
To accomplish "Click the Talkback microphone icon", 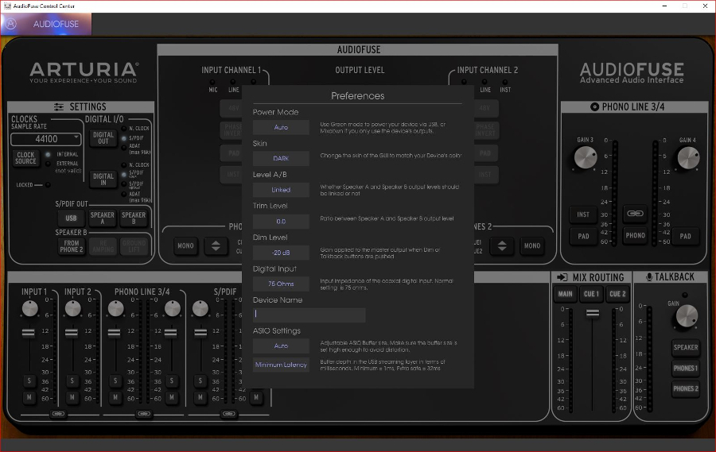I will (x=649, y=277).
